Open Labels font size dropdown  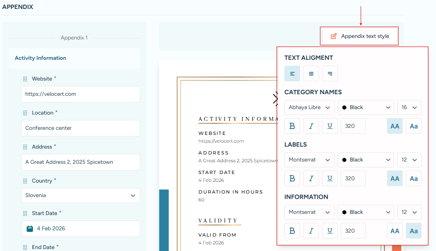pos(409,160)
